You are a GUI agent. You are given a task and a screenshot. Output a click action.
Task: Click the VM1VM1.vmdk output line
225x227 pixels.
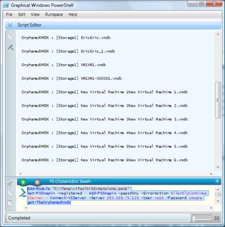(x=64, y=65)
